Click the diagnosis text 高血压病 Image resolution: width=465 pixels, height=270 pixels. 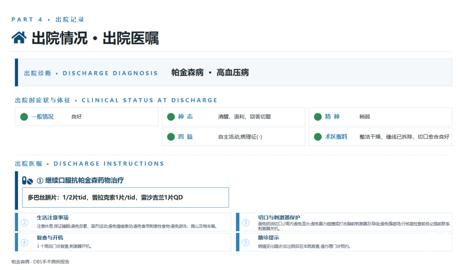232,72
